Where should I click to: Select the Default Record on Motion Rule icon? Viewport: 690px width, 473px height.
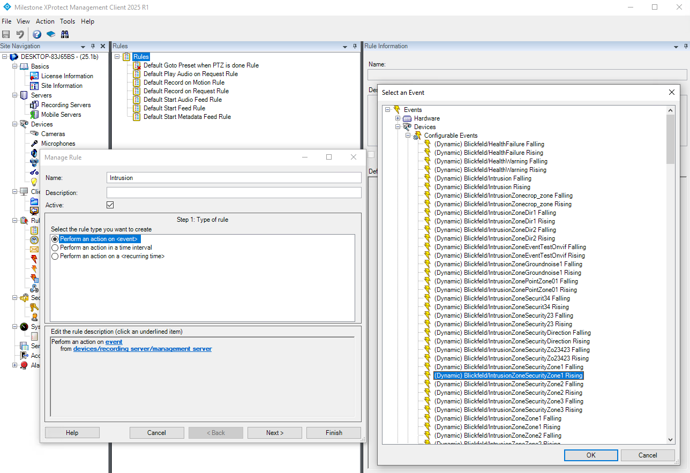137,82
